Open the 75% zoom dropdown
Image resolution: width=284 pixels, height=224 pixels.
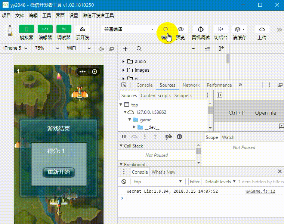tap(47, 48)
